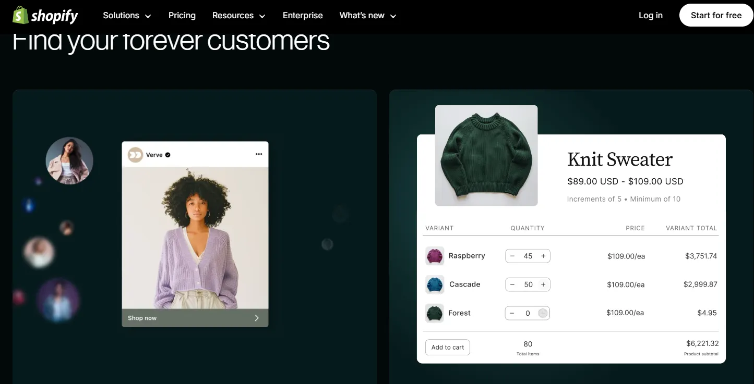Image resolution: width=754 pixels, height=384 pixels.
Task: Select the Raspberry color swatch
Action: (435, 256)
